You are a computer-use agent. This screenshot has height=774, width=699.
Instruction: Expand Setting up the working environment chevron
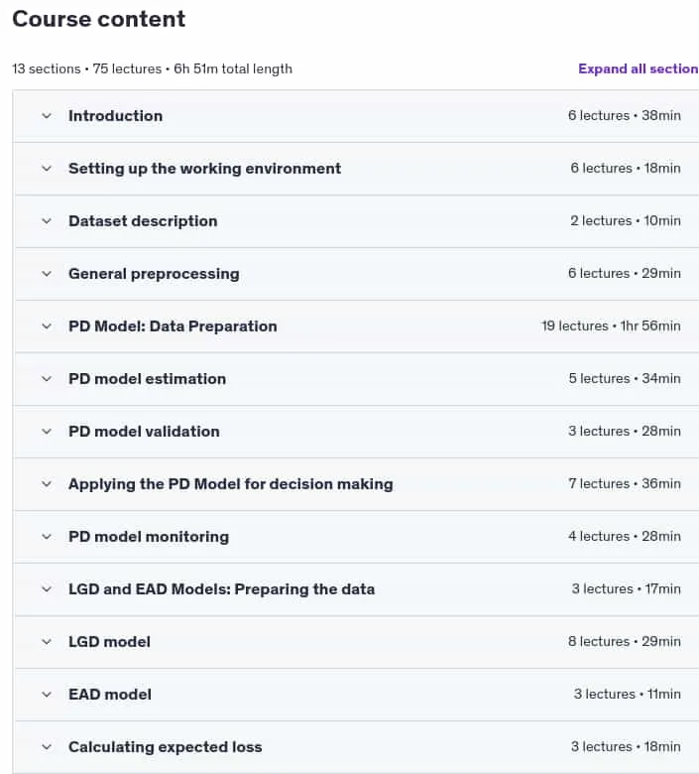[47, 169]
